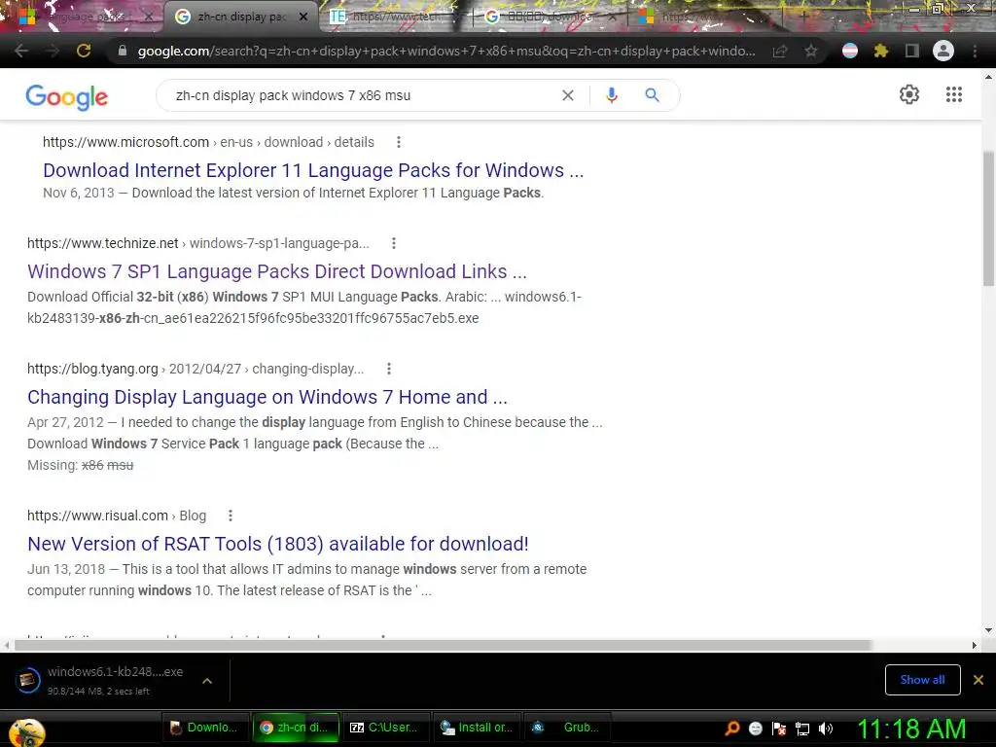
Task: Click the address bar URL
Action: click(445, 51)
